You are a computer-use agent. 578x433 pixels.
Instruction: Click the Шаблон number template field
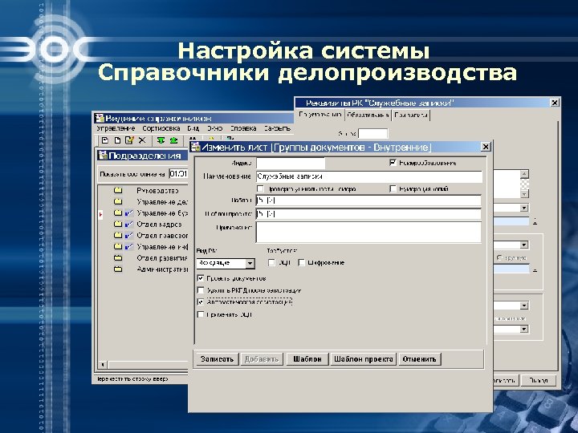click(x=368, y=200)
